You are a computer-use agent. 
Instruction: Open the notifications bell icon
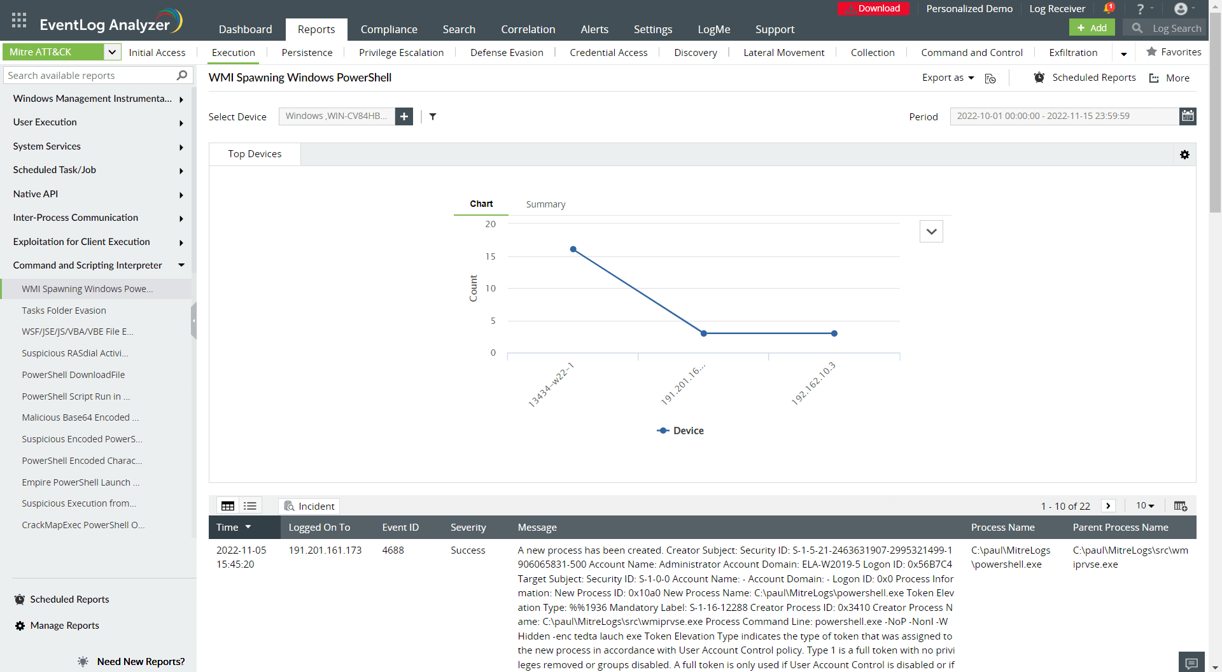click(1108, 8)
